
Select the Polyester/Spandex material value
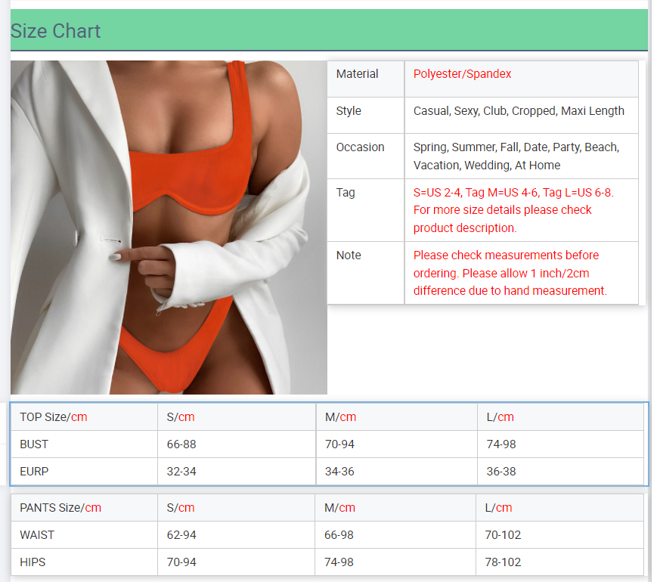point(462,74)
